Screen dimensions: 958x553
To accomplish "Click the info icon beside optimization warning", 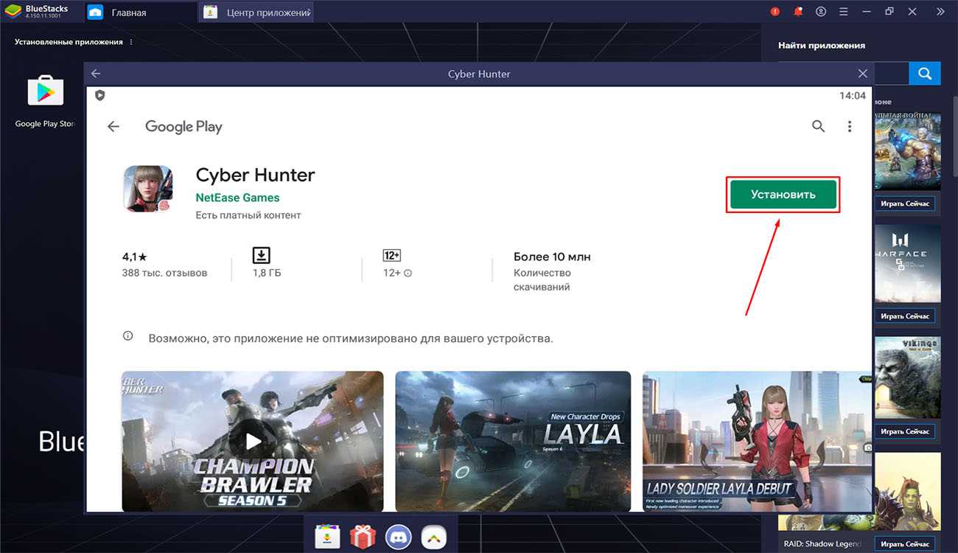I will (x=128, y=336).
